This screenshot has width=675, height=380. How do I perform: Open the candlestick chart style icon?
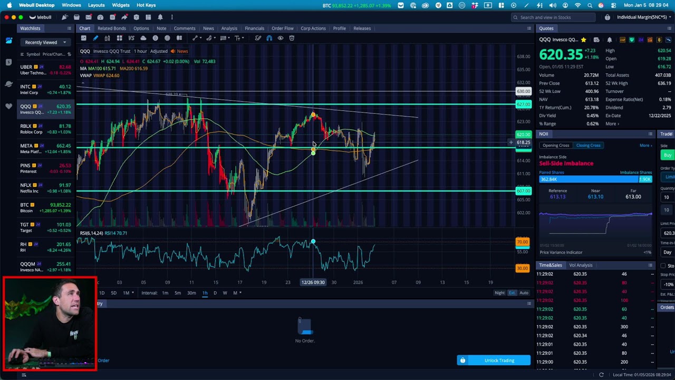[107, 38]
